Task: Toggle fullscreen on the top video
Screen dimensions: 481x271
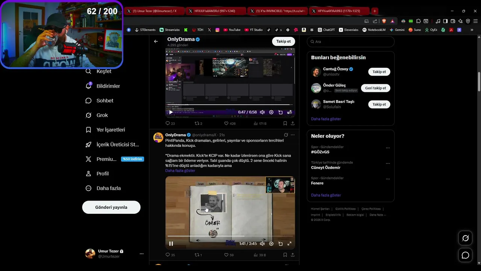Action: click(x=289, y=112)
